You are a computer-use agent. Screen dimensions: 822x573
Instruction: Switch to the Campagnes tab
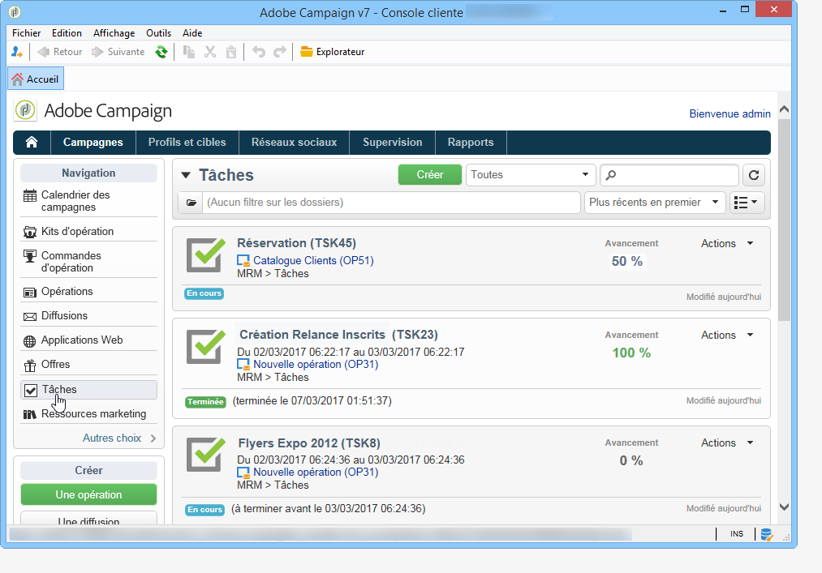[x=93, y=143]
